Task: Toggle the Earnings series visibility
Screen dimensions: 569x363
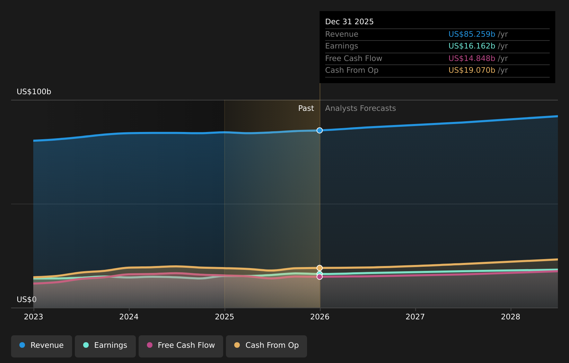Action: point(105,345)
